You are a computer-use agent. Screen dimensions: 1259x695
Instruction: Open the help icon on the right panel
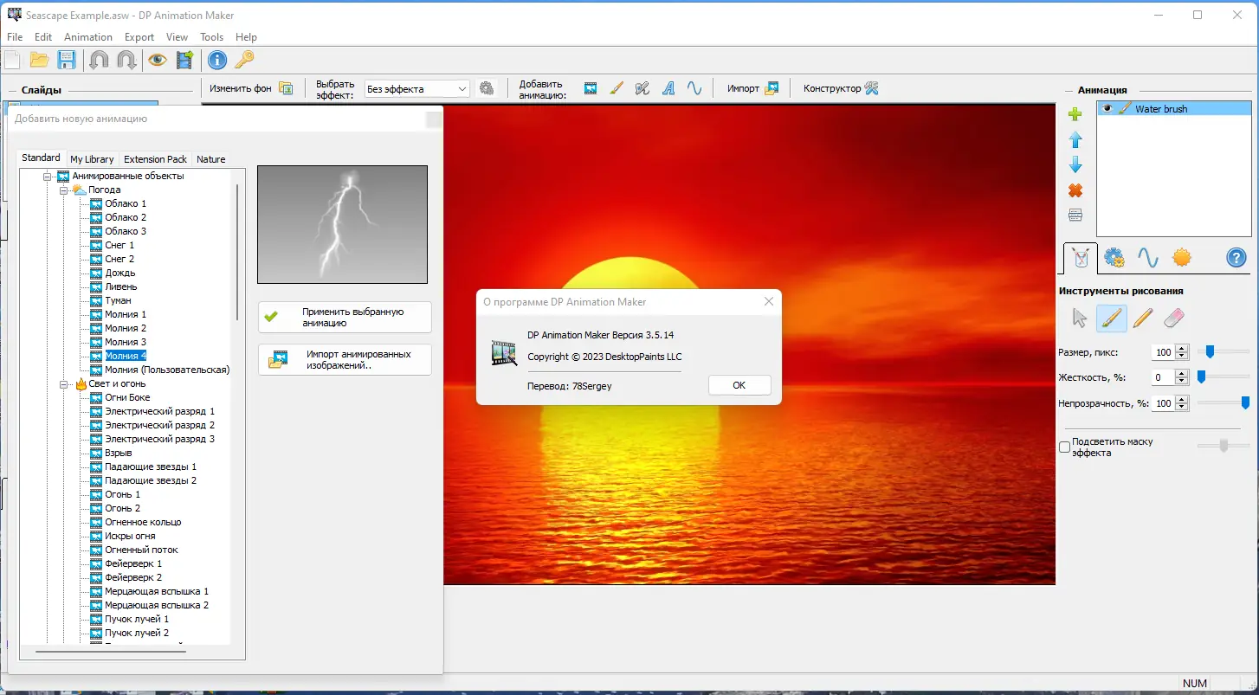[x=1236, y=257]
